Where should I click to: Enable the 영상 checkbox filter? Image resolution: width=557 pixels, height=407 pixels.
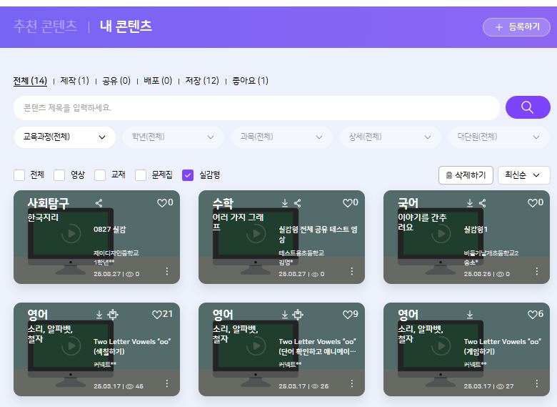coord(59,175)
